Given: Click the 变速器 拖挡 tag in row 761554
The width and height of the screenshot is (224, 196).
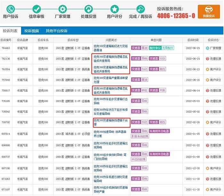Looking at the screenshot, I should [157, 69].
